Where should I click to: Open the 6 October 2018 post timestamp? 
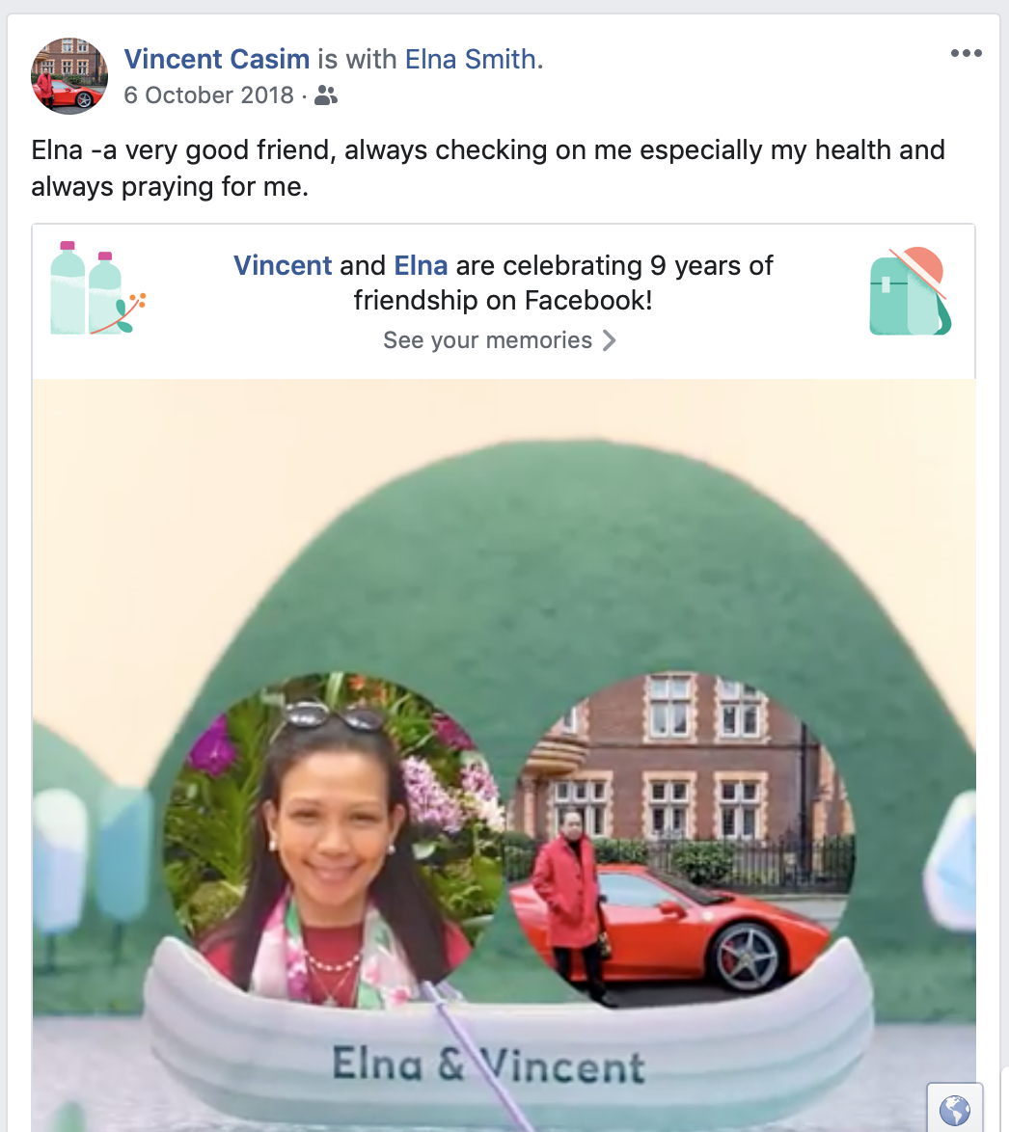(208, 95)
